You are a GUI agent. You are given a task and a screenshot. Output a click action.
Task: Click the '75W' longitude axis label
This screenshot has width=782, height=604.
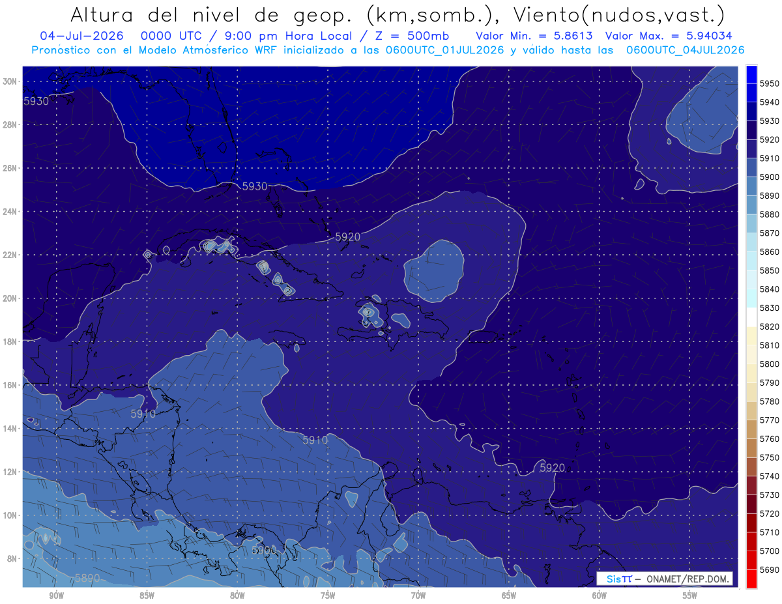[328, 596]
